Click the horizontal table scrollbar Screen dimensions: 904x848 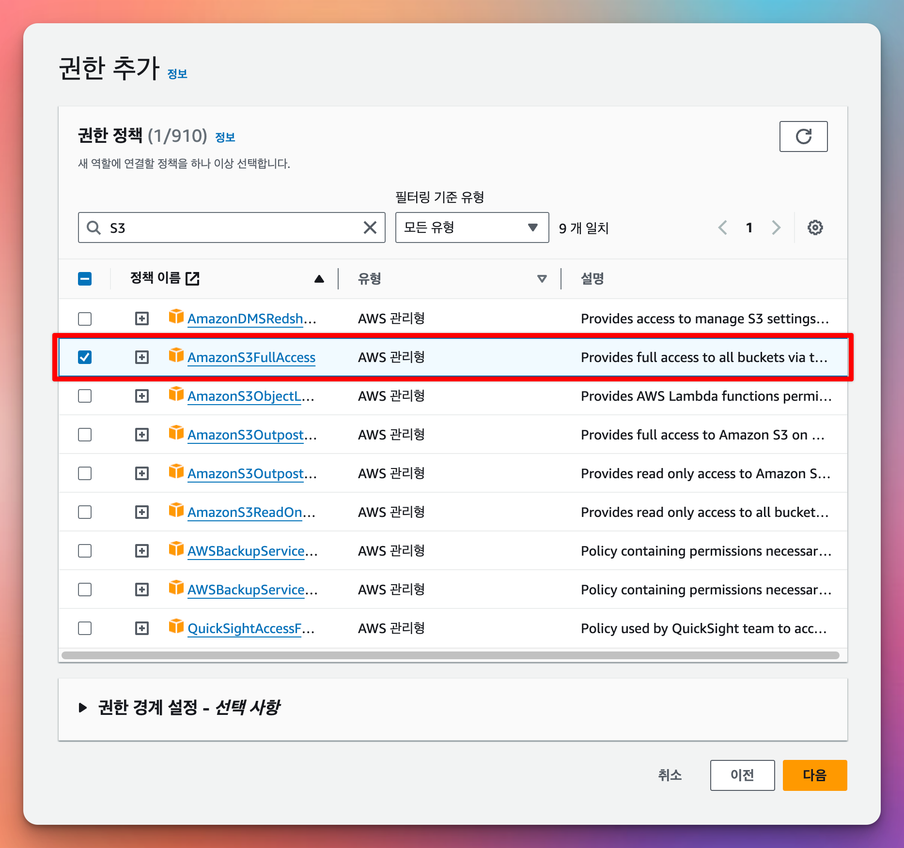451,655
